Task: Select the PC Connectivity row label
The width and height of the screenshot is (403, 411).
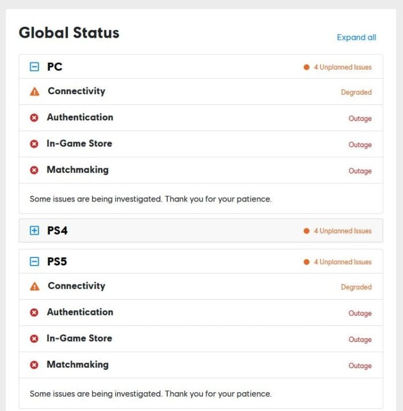Action: (x=76, y=91)
